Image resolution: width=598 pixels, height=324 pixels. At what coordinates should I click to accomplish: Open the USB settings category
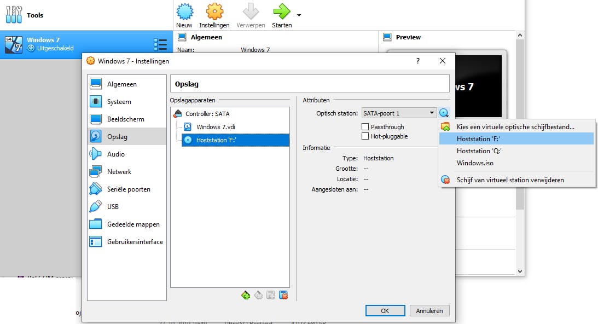[x=126, y=207]
